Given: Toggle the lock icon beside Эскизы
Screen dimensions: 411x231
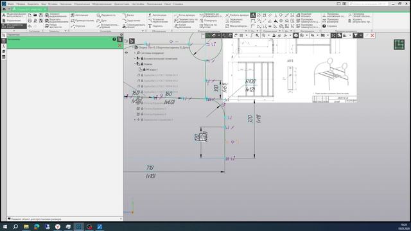Looking at the screenshot, I should pos(142,64).
